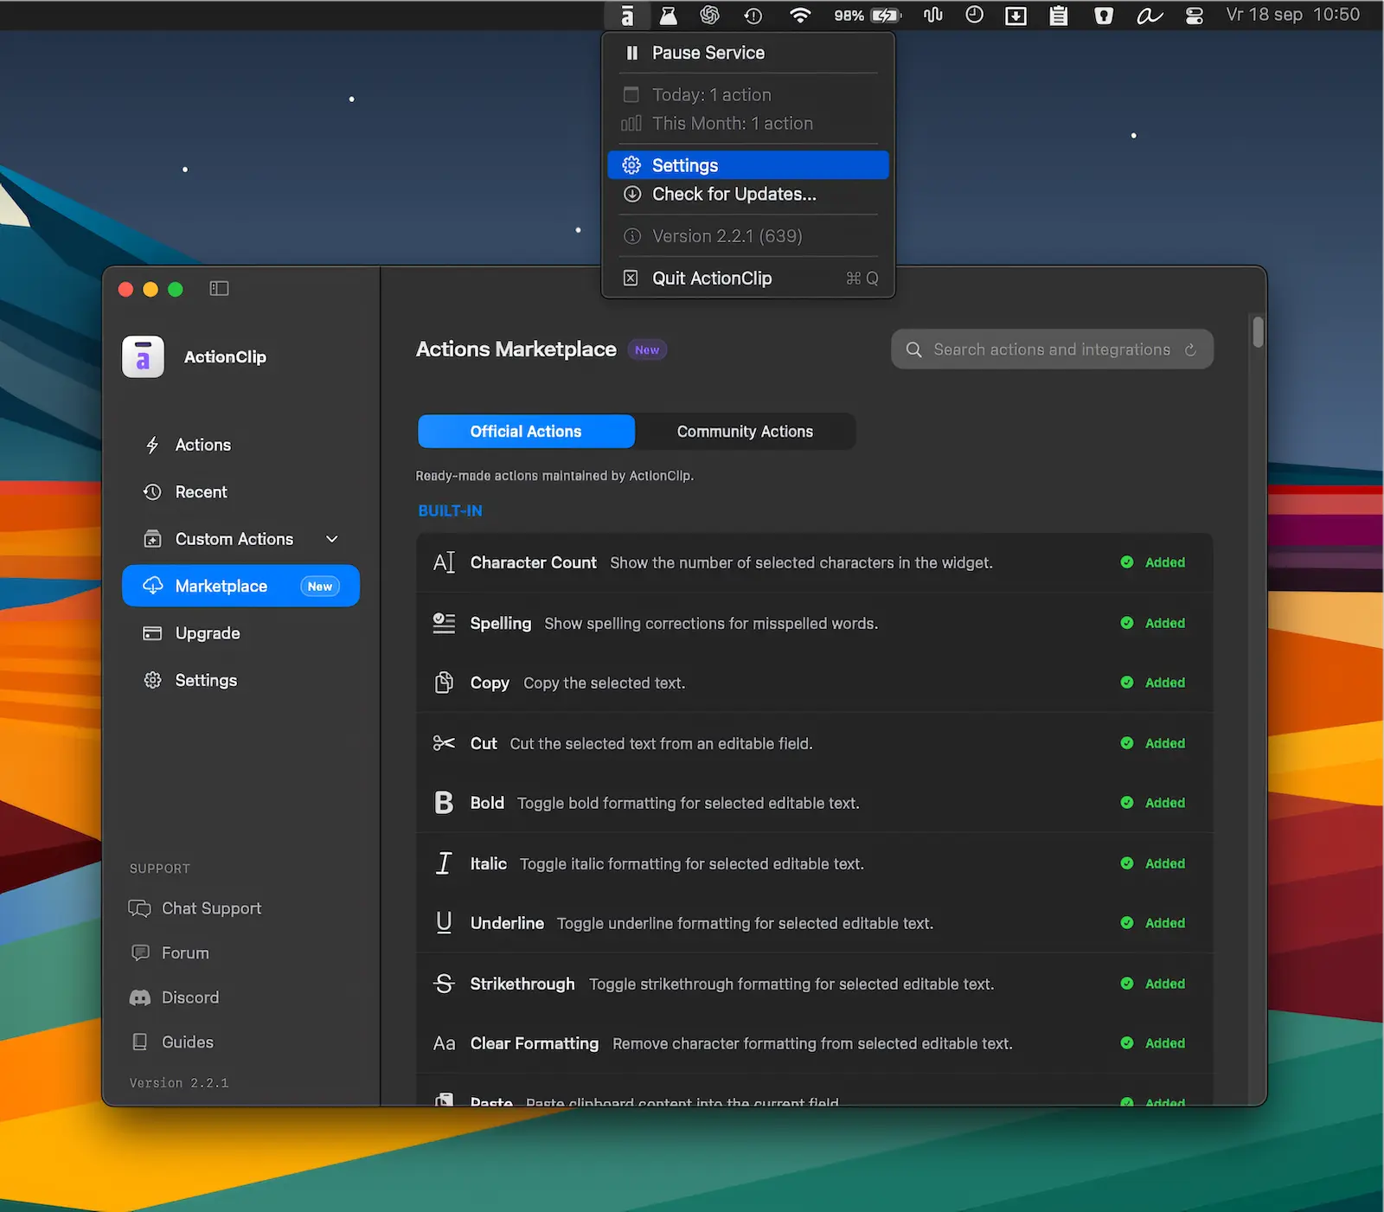1384x1212 pixels.
Task: Click the marketplace vertical scrollbar
Action: (x=1258, y=332)
